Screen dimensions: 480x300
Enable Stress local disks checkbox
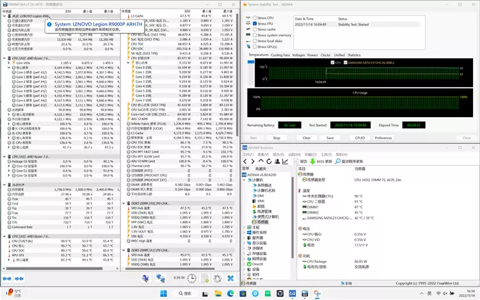(x=255, y=41)
